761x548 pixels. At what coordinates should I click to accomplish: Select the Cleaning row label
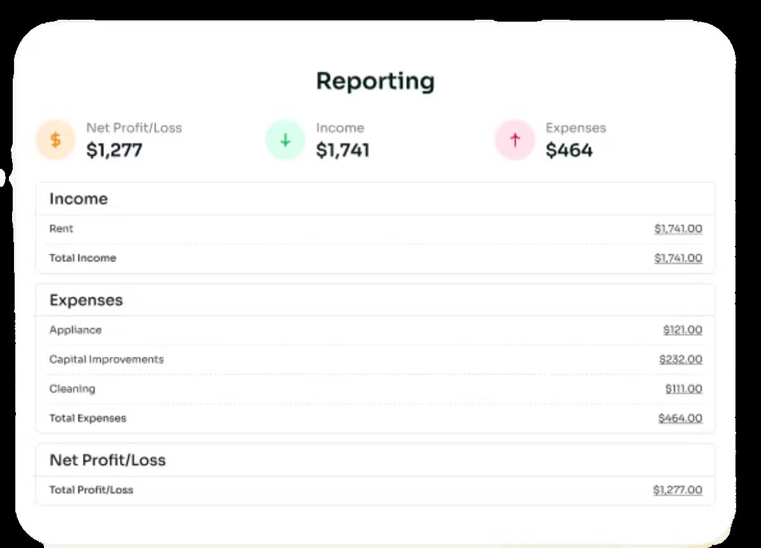tap(72, 389)
